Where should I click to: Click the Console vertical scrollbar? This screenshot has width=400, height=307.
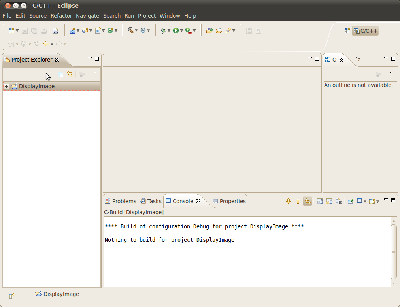(x=393, y=251)
